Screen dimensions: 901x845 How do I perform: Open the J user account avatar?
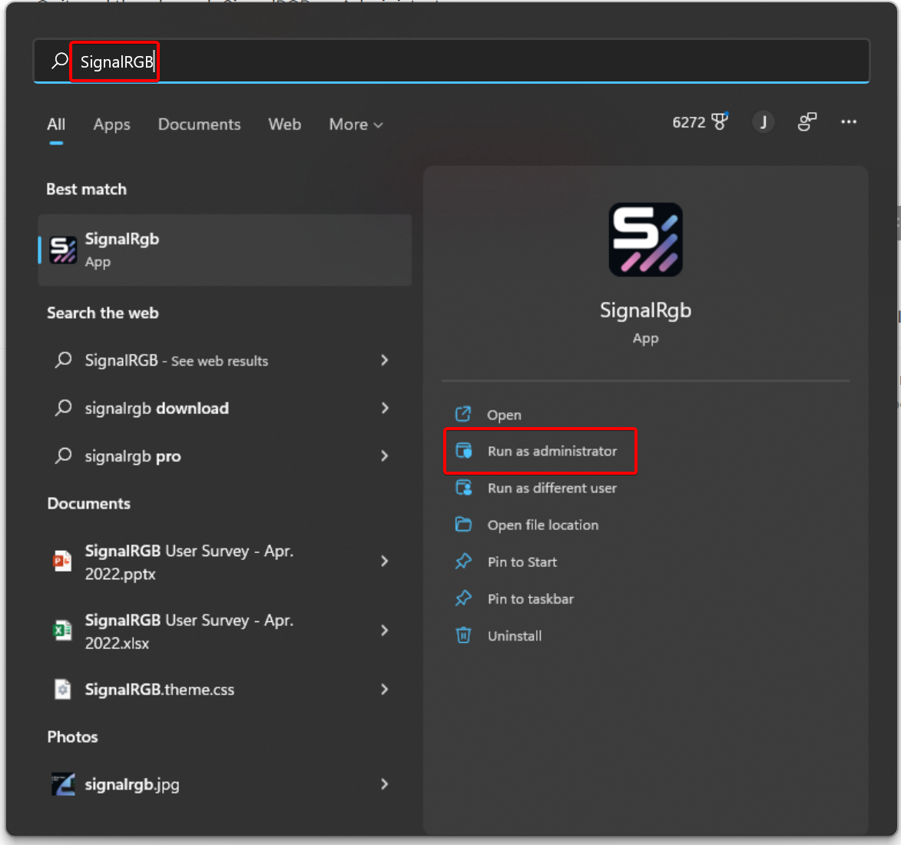(x=763, y=122)
